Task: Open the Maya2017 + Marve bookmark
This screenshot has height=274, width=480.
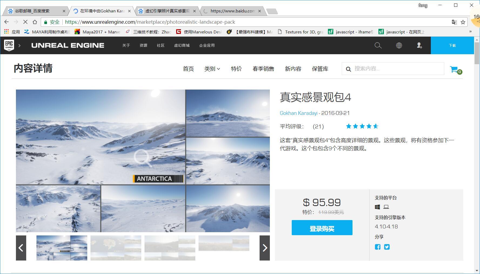Action: 98,32
